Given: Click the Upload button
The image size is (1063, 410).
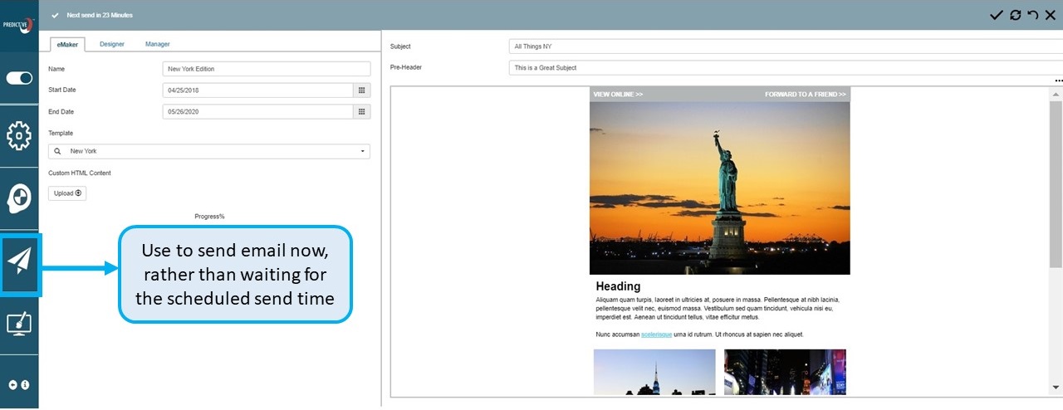Looking at the screenshot, I should [67, 193].
